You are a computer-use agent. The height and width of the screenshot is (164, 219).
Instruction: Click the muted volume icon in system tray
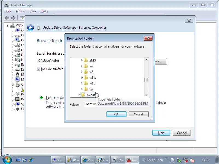(192, 160)
